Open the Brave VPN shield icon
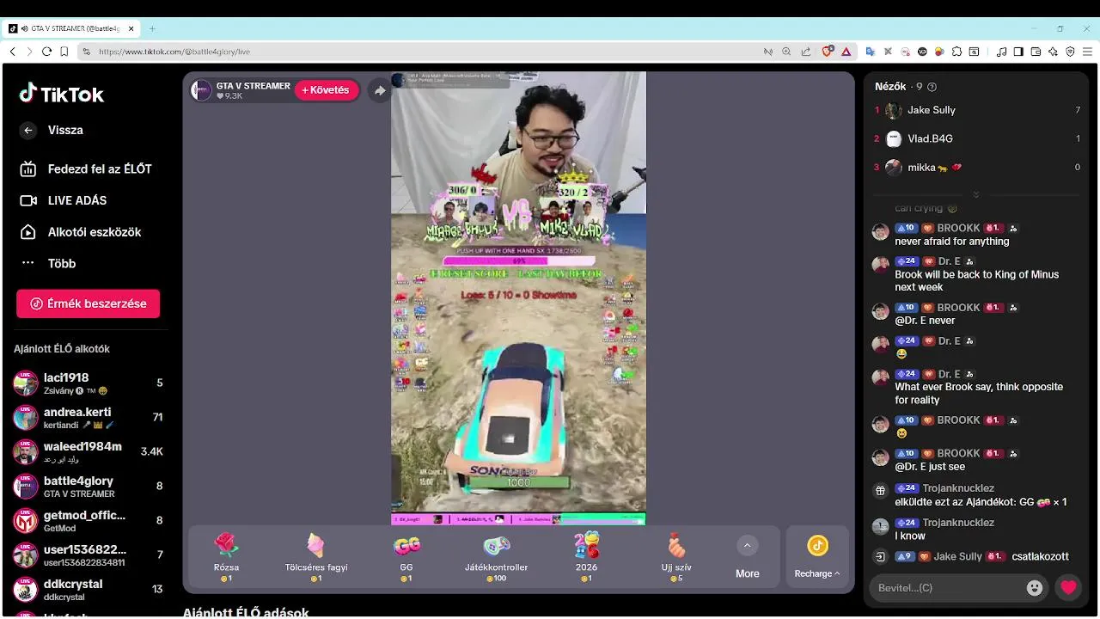 click(1070, 52)
